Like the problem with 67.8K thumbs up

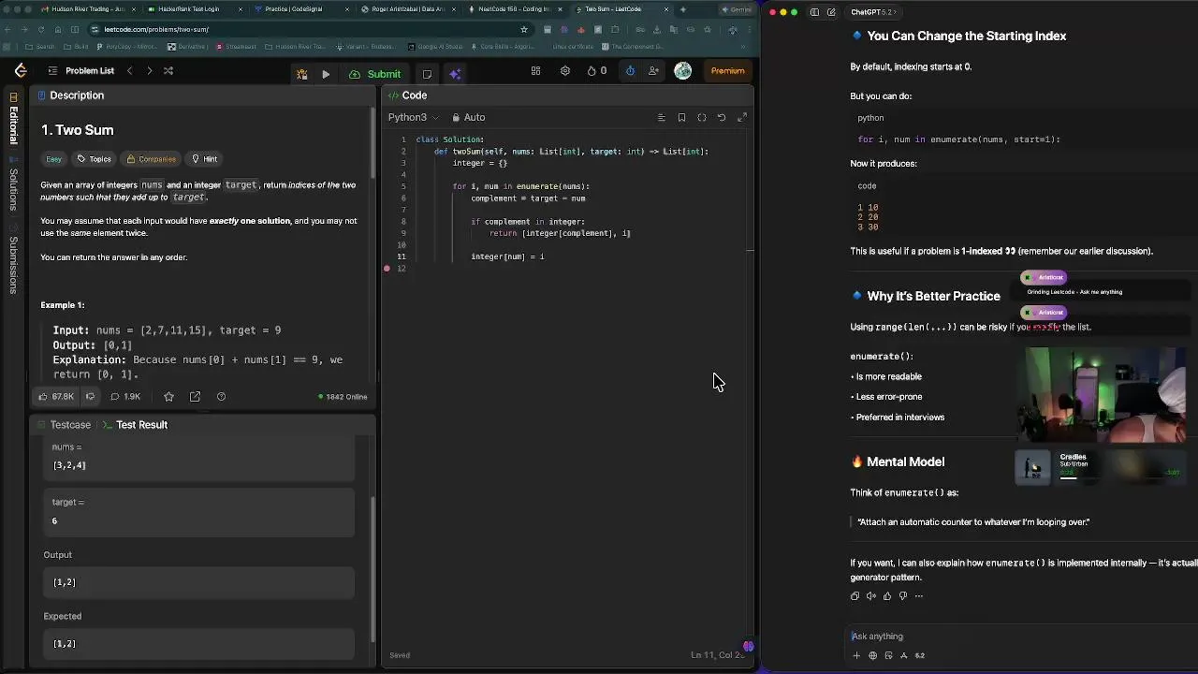(x=55, y=397)
